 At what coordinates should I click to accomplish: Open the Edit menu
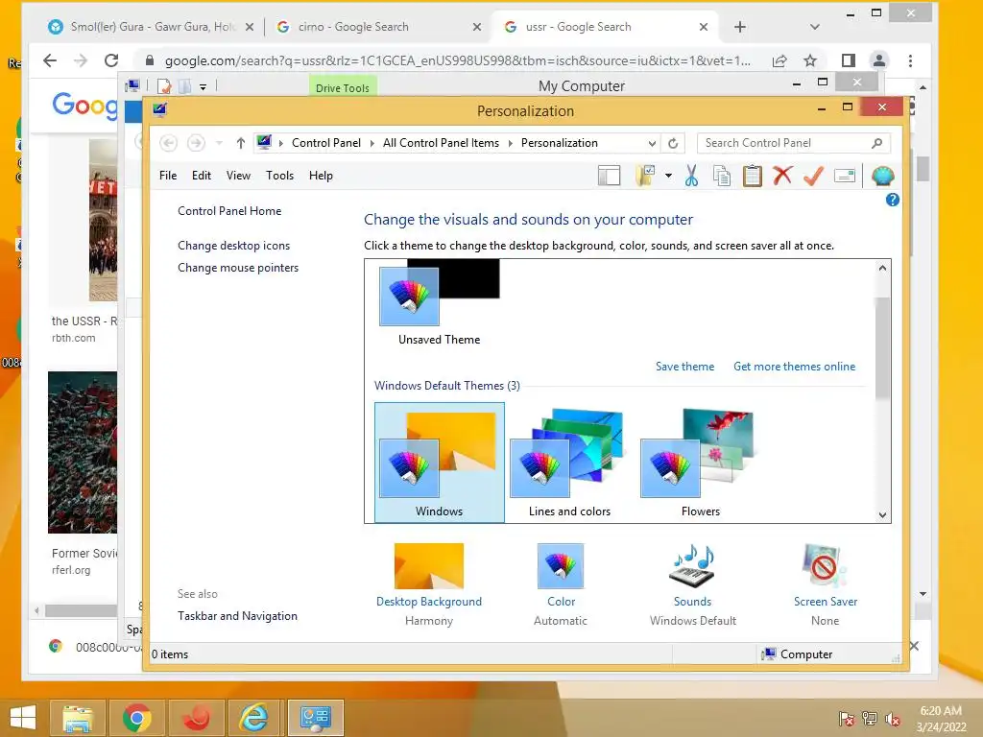point(202,176)
